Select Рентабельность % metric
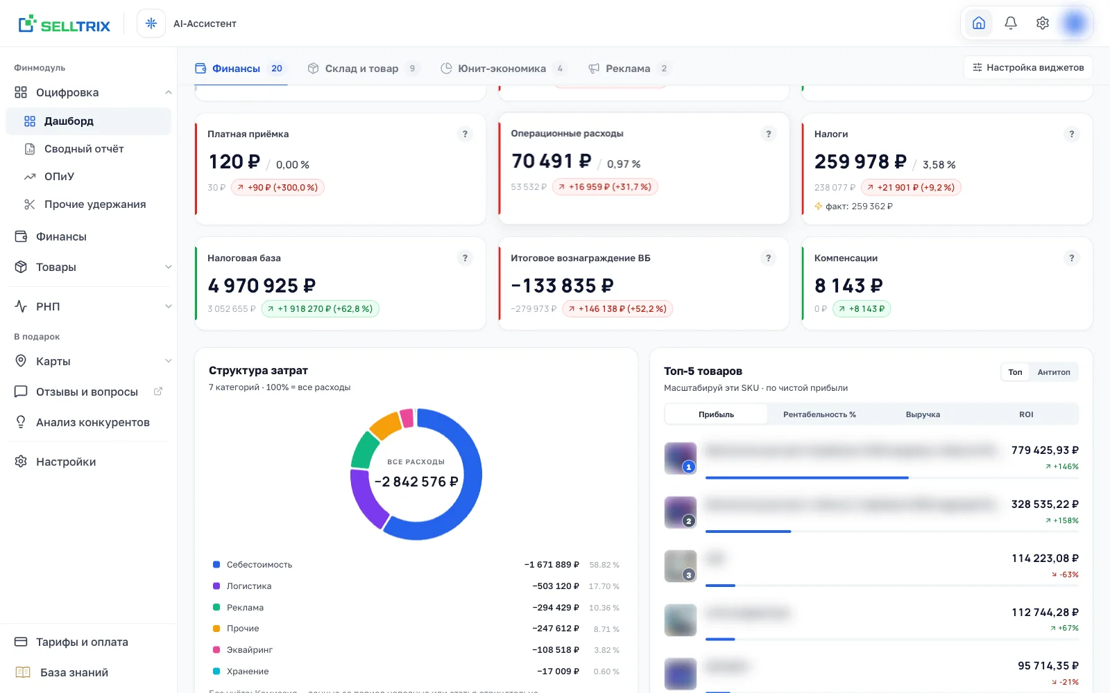 click(819, 414)
